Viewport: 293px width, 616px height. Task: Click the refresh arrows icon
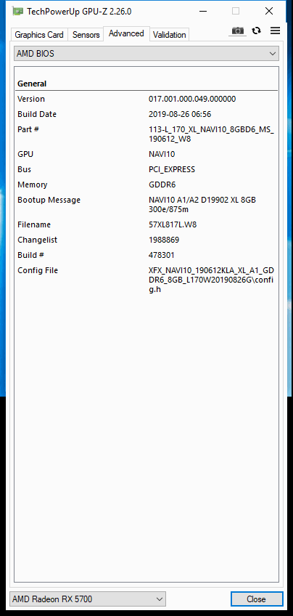tap(257, 31)
